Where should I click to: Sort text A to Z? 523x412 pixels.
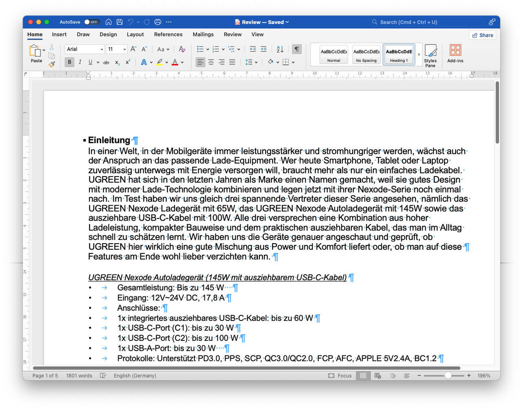point(280,49)
